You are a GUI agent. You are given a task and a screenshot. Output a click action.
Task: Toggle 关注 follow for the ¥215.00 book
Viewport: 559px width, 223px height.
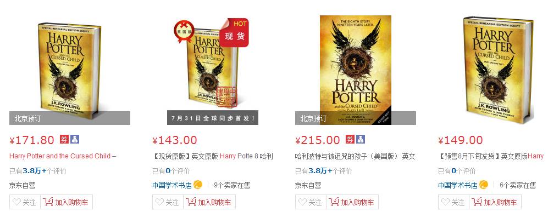click(x=311, y=202)
